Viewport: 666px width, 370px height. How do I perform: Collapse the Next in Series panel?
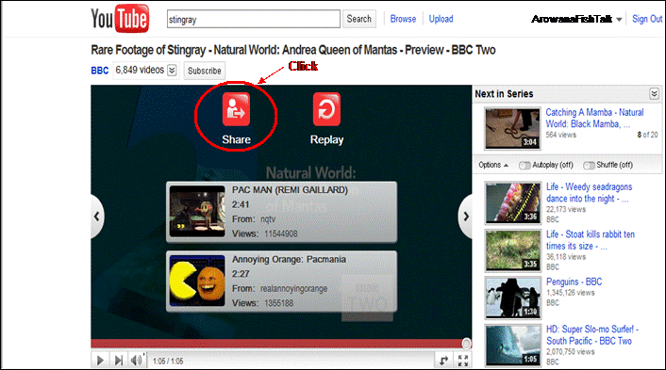click(654, 93)
